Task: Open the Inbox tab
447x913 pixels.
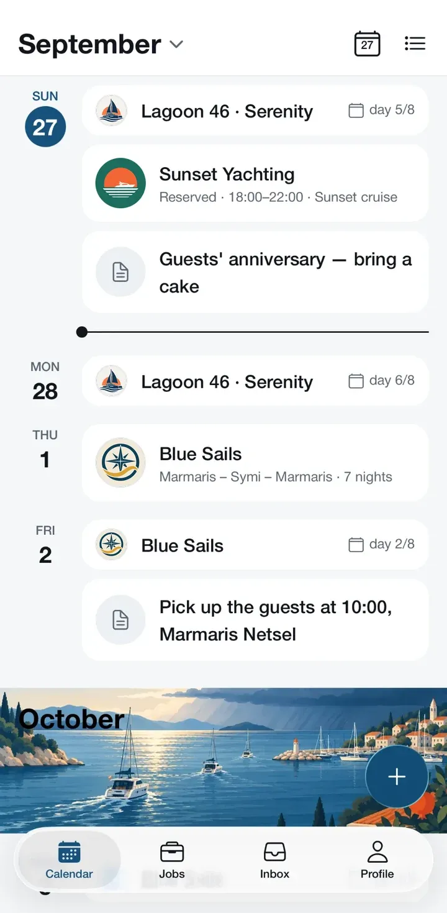Action: (274, 860)
